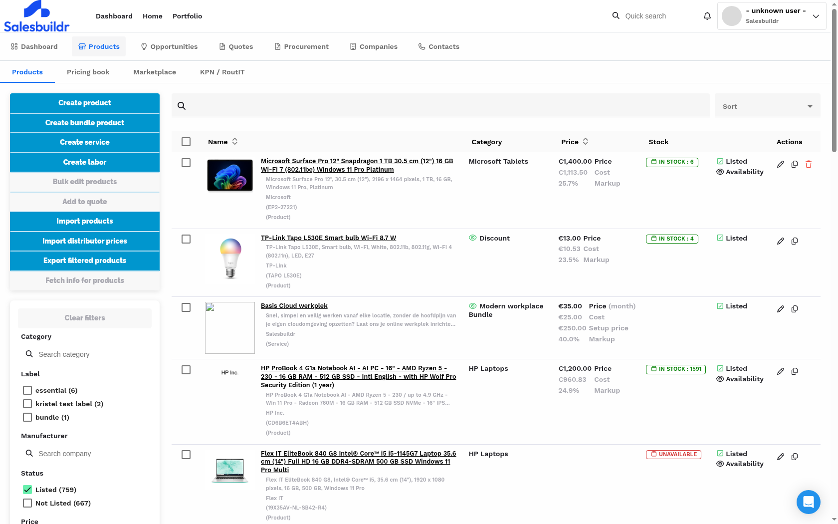Open the Procurement nav tab
The width and height of the screenshot is (838, 524).
click(x=301, y=46)
